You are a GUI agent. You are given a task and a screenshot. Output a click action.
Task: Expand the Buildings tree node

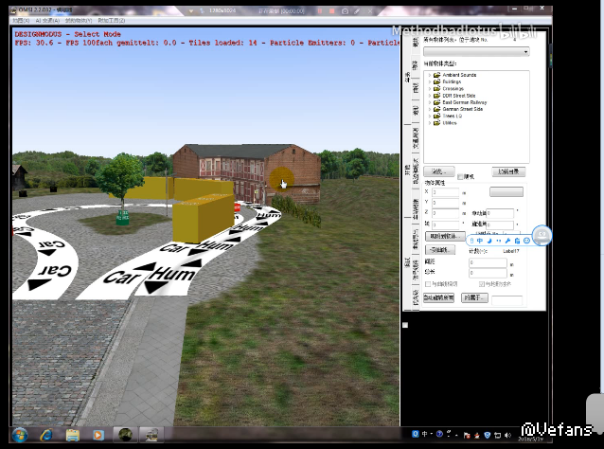point(430,81)
